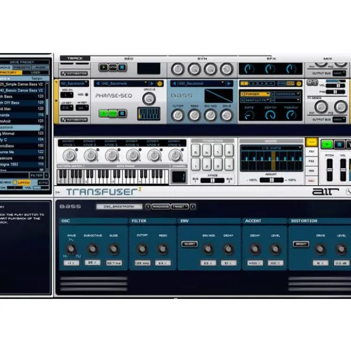This screenshot has height=352, width=351.
Task: Open the Lo Key dropdown
Action: 67,108
